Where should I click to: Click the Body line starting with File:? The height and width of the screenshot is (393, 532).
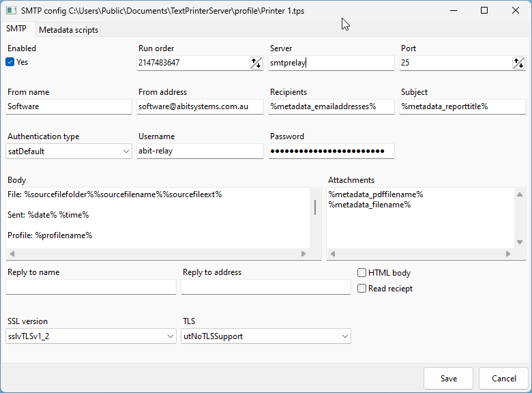click(115, 194)
